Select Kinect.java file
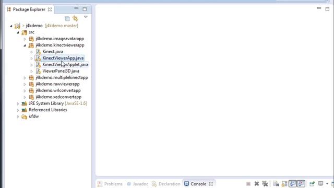 click(53, 52)
